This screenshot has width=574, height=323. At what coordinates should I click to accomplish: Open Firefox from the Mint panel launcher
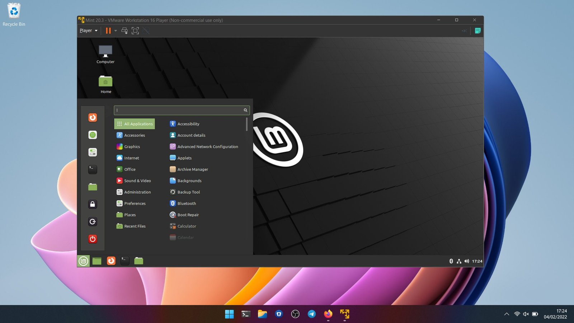111,261
